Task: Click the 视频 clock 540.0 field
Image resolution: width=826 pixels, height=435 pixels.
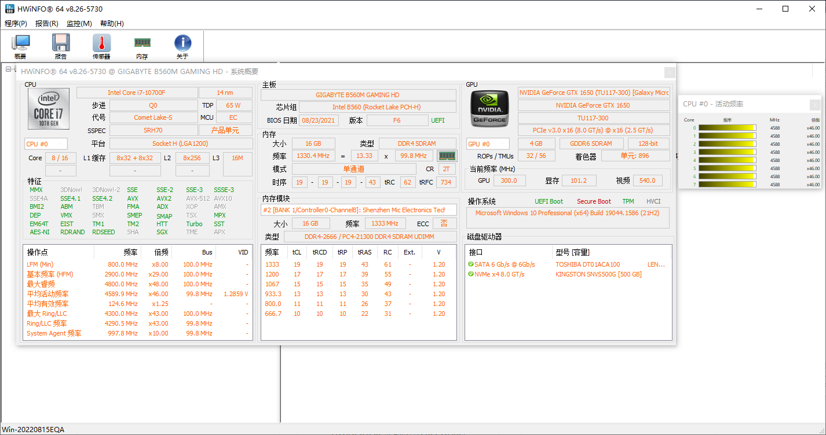Action: pyautogui.click(x=648, y=180)
